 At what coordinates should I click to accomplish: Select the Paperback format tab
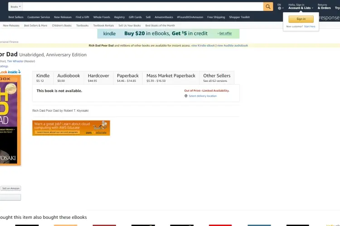tap(128, 78)
